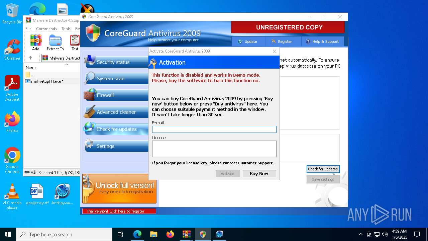Select mal_setup[1].exe file in WinRAR
The height and width of the screenshot is (241, 428).
click(x=52, y=81)
